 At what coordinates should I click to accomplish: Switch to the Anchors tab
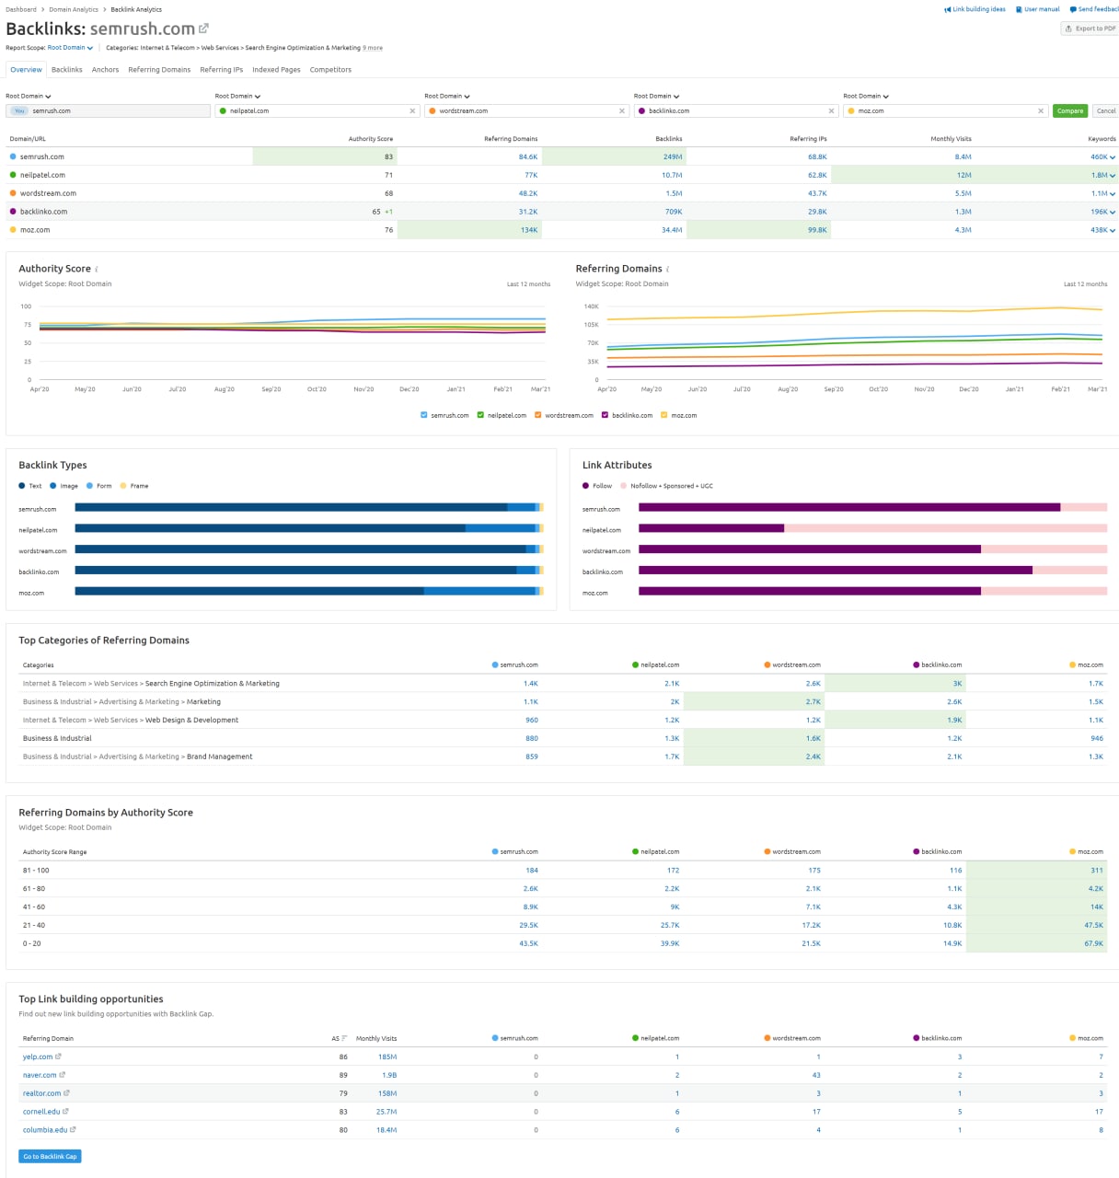[x=105, y=70]
